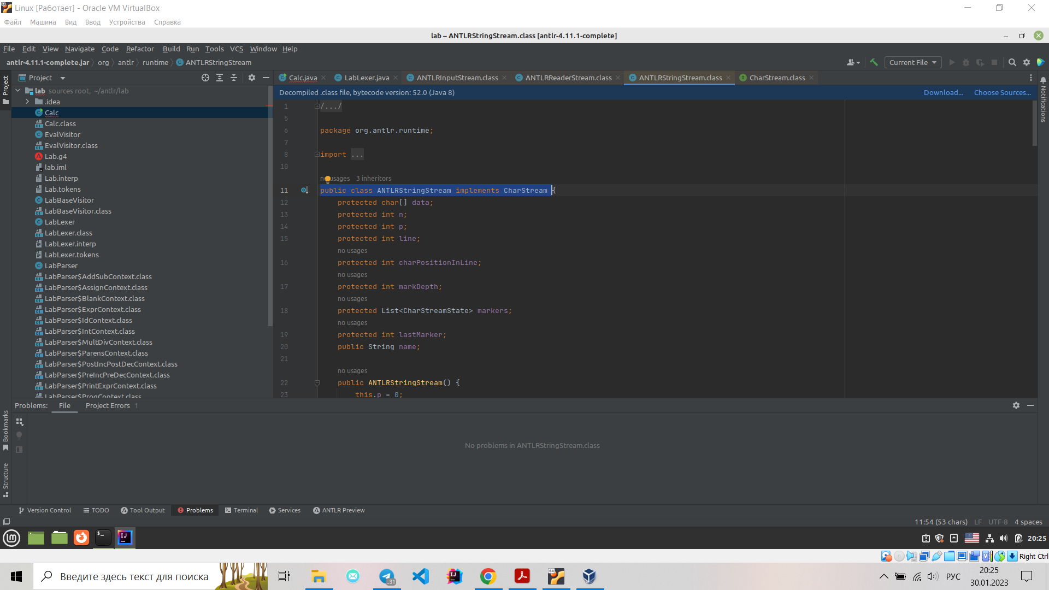This screenshot has height=590, width=1049.
Task: Open Telegram from Windows taskbar
Action: click(387, 576)
